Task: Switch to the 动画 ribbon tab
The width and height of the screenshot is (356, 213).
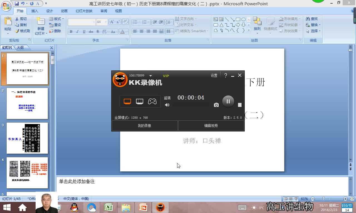Action: (x=64, y=11)
